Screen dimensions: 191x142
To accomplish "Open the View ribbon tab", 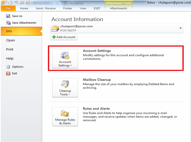I will [x=83, y=8].
